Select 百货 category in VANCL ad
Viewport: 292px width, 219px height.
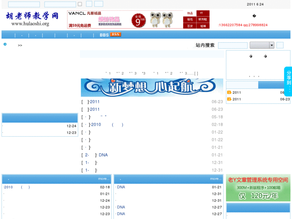[190, 26]
